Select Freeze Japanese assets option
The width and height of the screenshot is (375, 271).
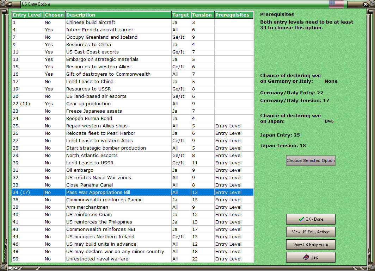pyautogui.click(x=133, y=111)
